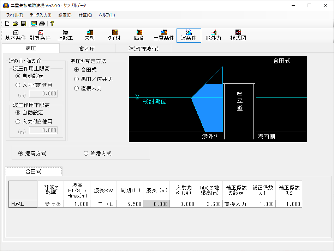Select the H.W.L row header
Screen dimensions: 334x251
[x=23, y=204]
